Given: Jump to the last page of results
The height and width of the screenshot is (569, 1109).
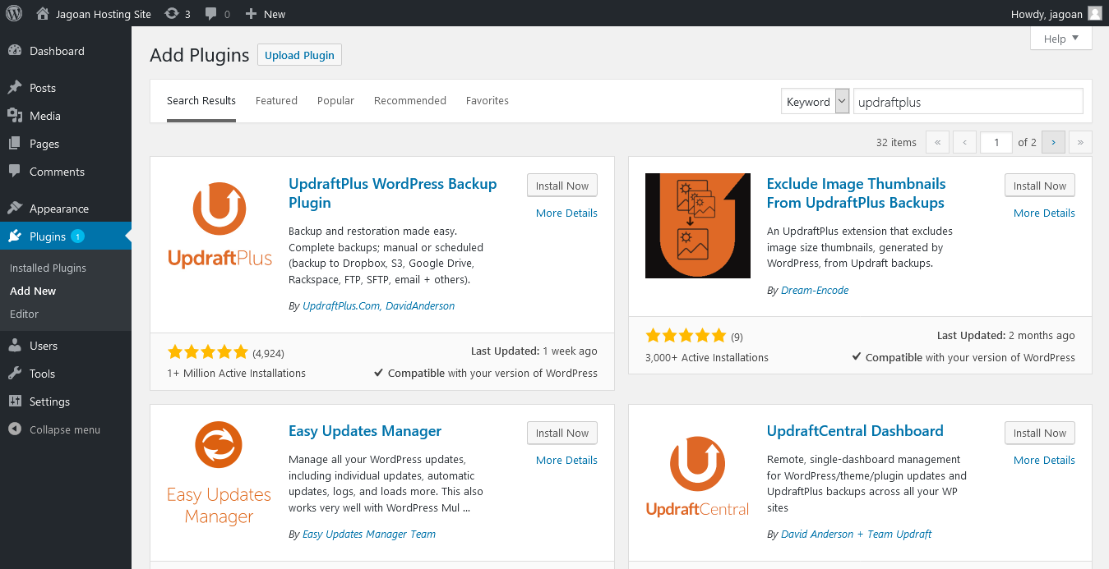Looking at the screenshot, I should click(1081, 142).
